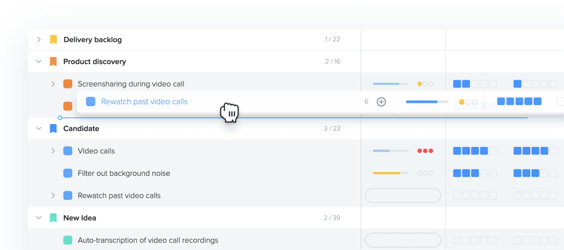Screen dimensions: 564x250
Task: Click the yellow Delivery backlog bookmark icon
Action: 53,40
